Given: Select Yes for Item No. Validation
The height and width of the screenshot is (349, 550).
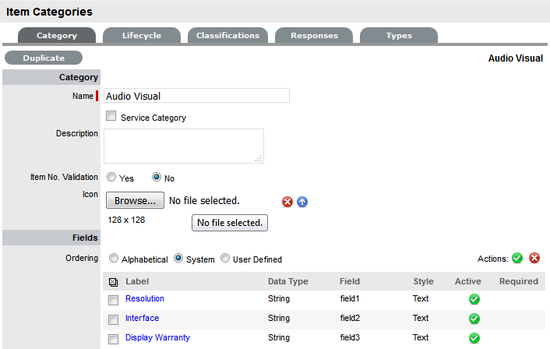Looking at the screenshot, I should point(111,178).
